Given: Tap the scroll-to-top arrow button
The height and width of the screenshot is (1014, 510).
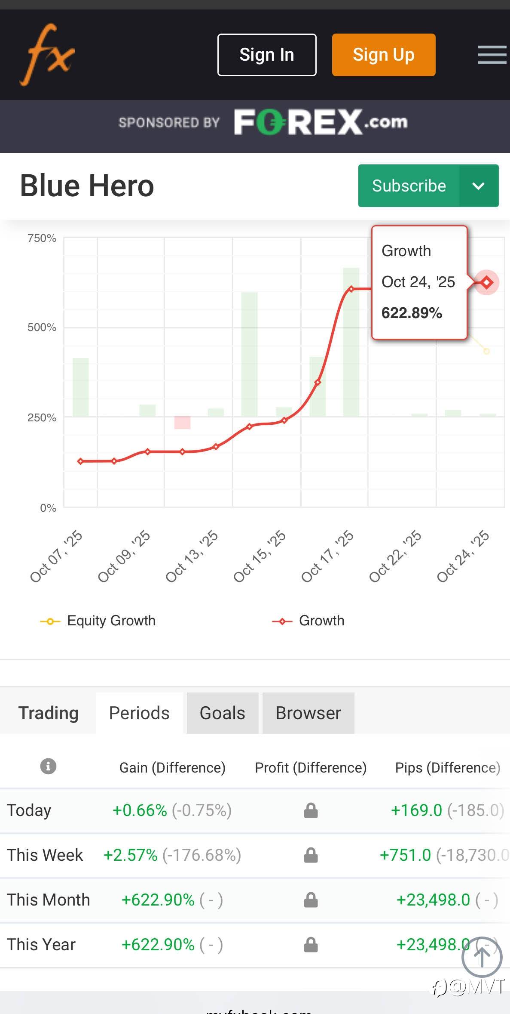Looking at the screenshot, I should coord(482,957).
